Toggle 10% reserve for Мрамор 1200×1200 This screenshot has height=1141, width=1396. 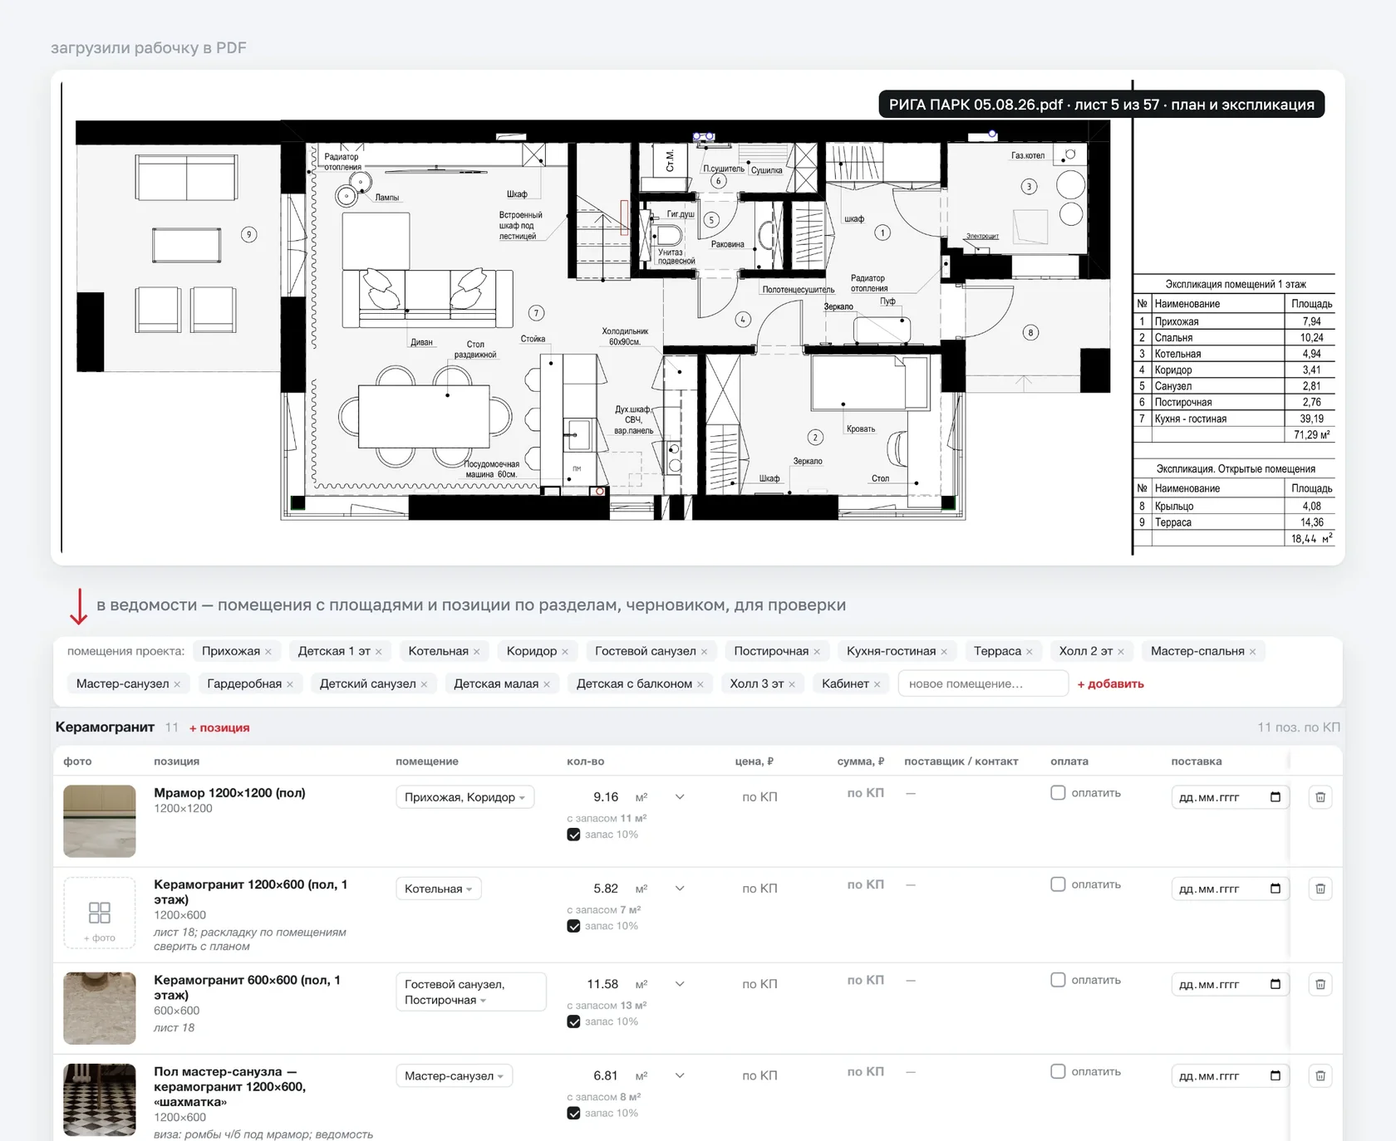pyautogui.click(x=573, y=835)
